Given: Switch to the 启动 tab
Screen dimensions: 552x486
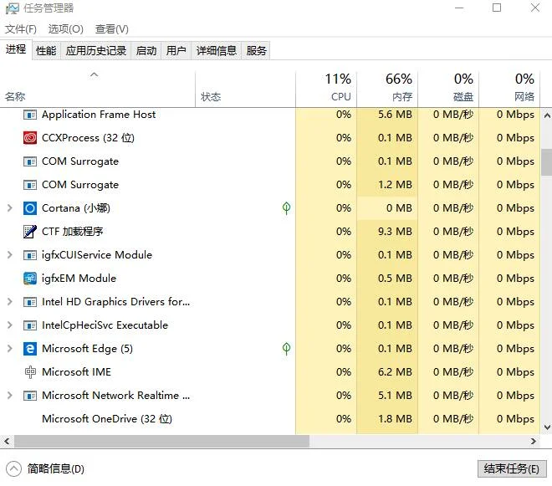Looking at the screenshot, I should [x=146, y=51].
